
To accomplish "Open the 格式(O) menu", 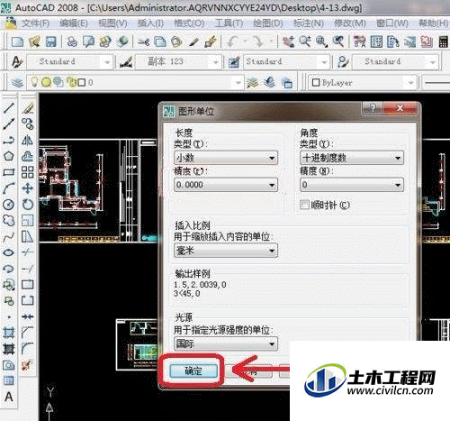I will click(x=190, y=23).
